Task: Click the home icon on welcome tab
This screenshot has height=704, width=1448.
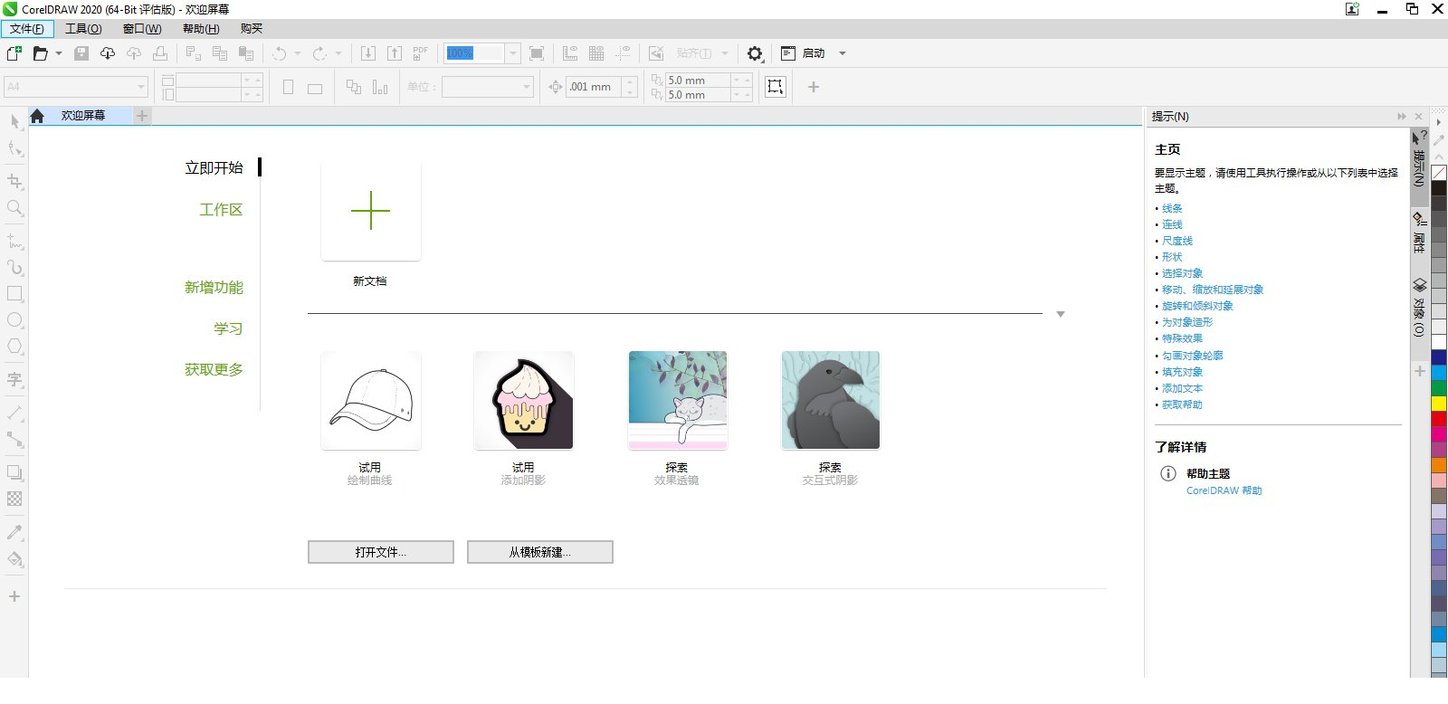Action: coord(37,116)
